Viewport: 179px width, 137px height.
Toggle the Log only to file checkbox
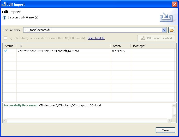pos(5,38)
